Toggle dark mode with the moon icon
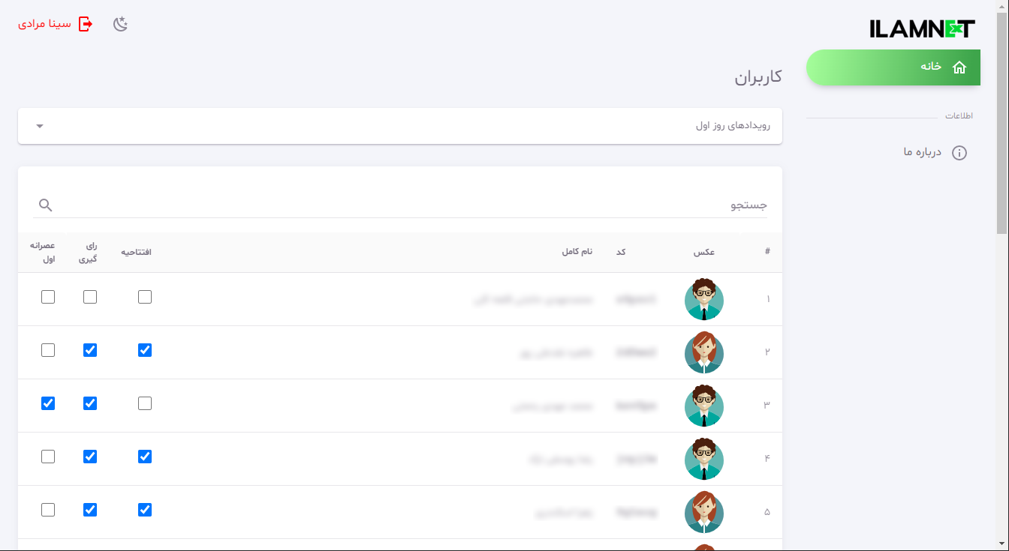Image resolution: width=1009 pixels, height=551 pixels. [119, 23]
